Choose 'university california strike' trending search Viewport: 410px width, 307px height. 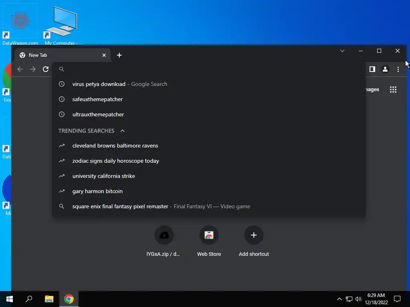tap(209, 176)
